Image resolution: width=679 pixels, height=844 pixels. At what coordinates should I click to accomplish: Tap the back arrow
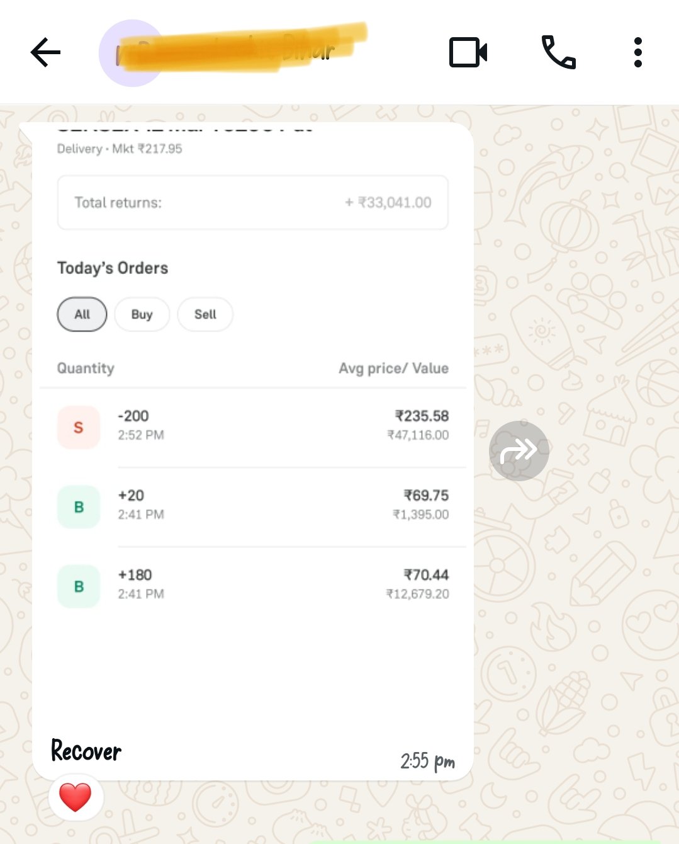[45, 52]
